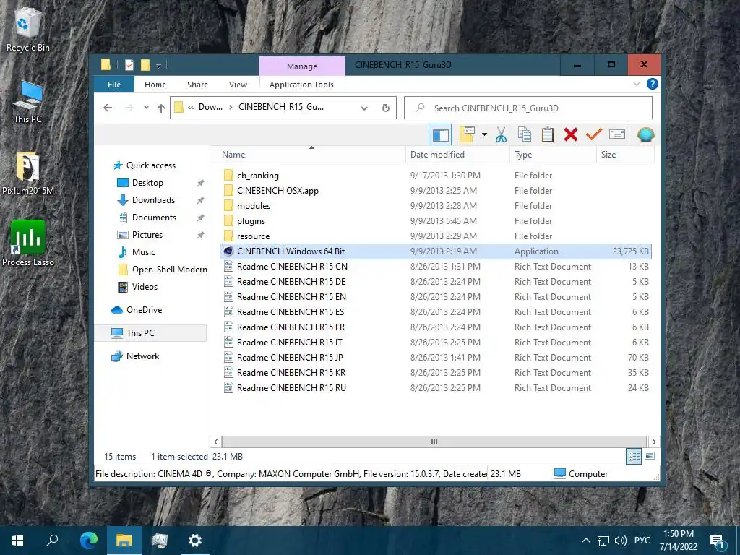Go up one folder level arrow
The width and height of the screenshot is (740, 555).
pyautogui.click(x=161, y=108)
